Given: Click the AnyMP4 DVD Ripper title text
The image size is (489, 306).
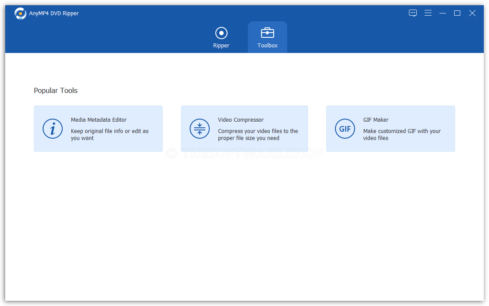Looking at the screenshot, I should tap(54, 13).
